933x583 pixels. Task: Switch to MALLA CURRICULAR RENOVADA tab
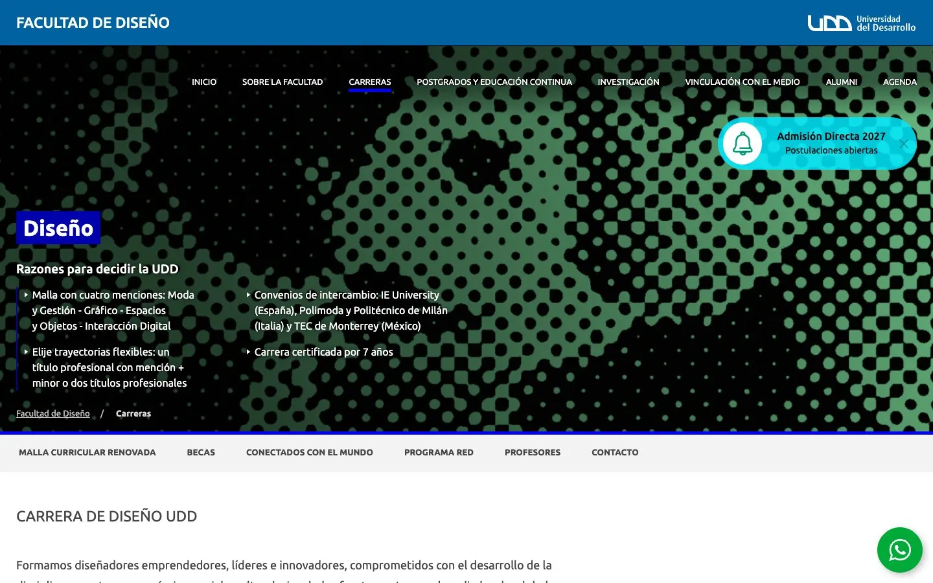[87, 452]
